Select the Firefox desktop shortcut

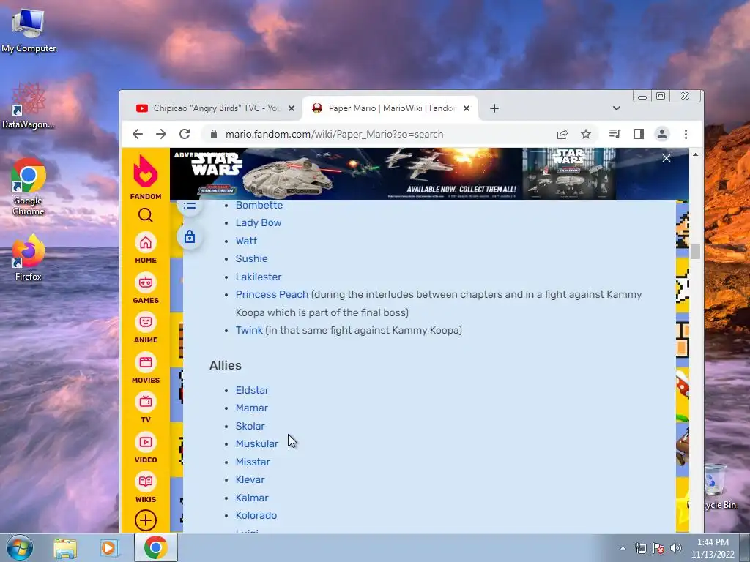(x=29, y=257)
